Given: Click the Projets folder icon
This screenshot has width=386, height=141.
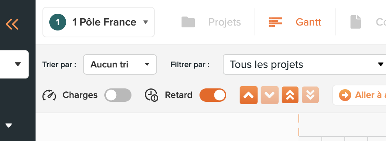Looking at the screenshot, I should coord(188,22).
